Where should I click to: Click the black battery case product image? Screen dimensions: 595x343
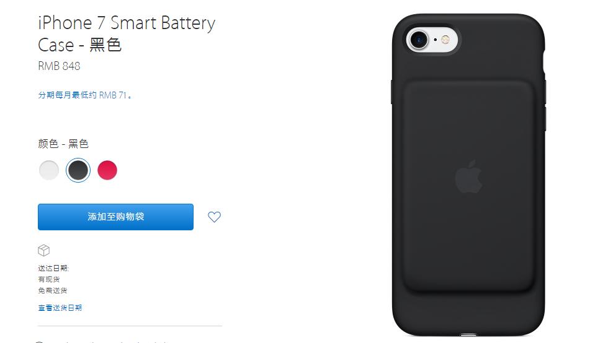[468, 175]
